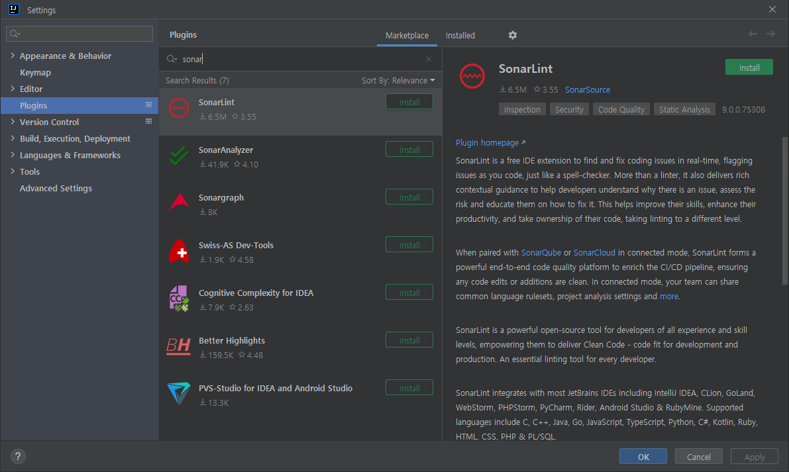The height and width of the screenshot is (472, 789).
Task: Click the Swiss-AS Dev-Tools logo
Action: click(x=179, y=252)
